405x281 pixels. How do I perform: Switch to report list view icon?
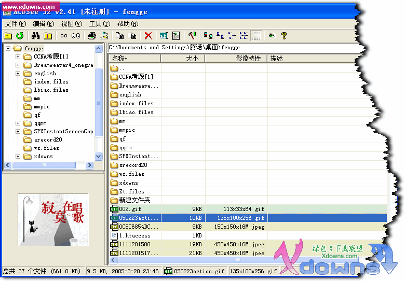click(244, 36)
